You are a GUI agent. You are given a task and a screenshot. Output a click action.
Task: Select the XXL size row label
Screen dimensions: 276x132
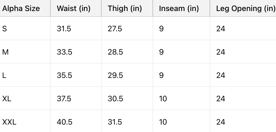click(9, 122)
